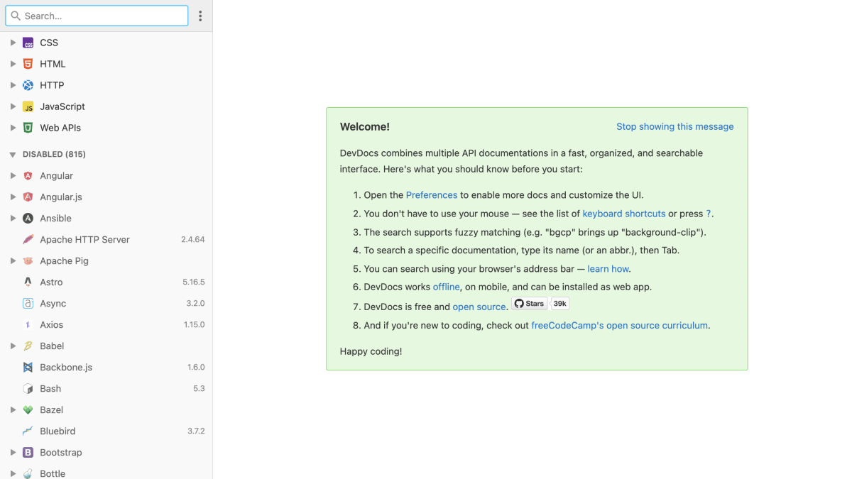Select the Async documentation entry
852x479 pixels.
click(106, 304)
